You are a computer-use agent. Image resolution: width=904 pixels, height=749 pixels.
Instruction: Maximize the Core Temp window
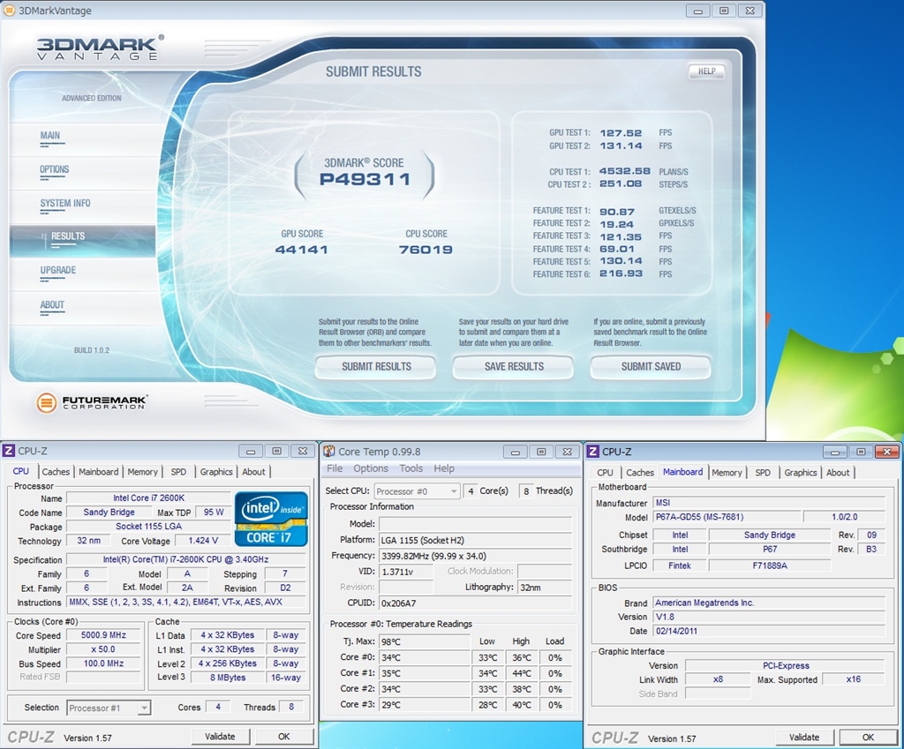tap(541, 452)
